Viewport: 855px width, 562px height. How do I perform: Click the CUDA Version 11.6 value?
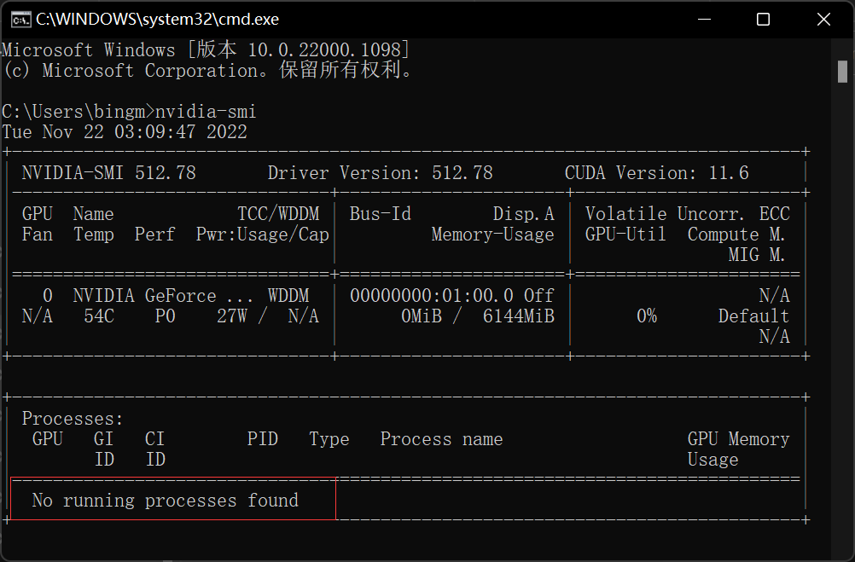729,173
